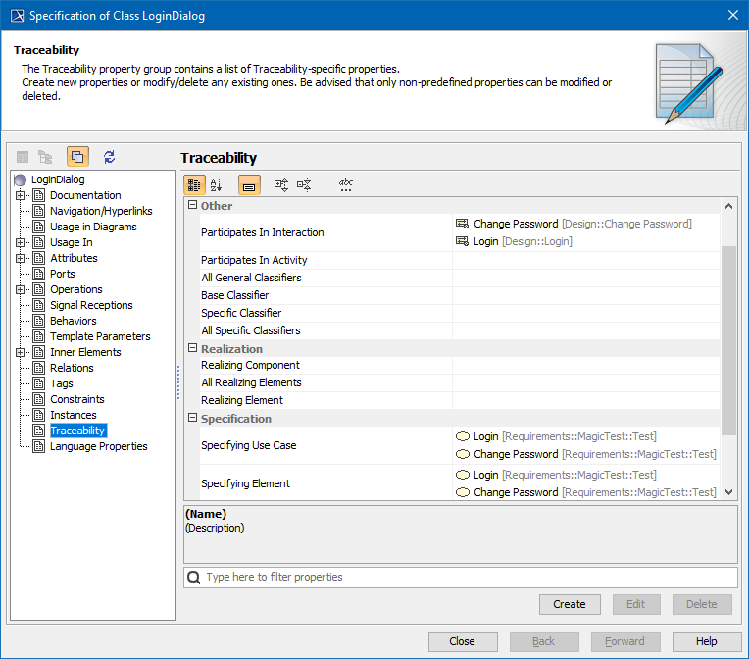The height and width of the screenshot is (659, 749).
Task: Open Language Properties in the tree
Action: 98,446
